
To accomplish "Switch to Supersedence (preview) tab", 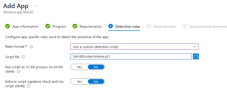I will [x=208, y=26].
